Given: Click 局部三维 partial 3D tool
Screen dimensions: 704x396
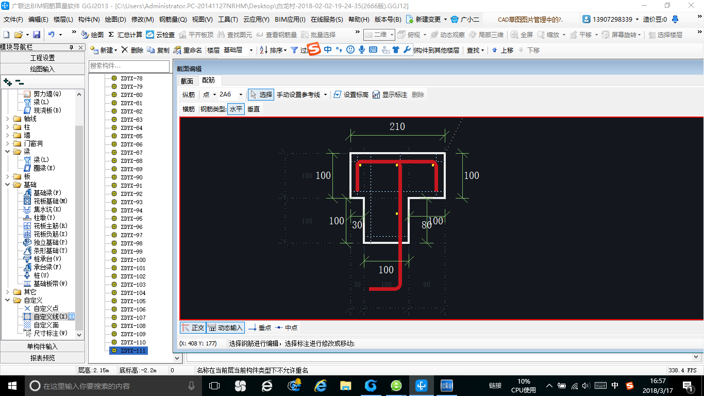Looking at the screenshot, I should (x=486, y=35).
